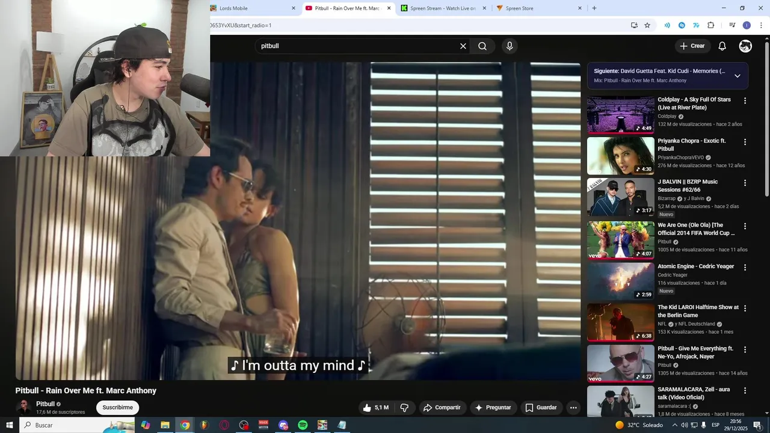Open the Pitbull channel avatar
The width and height of the screenshot is (770, 433).
pyautogui.click(x=24, y=407)
